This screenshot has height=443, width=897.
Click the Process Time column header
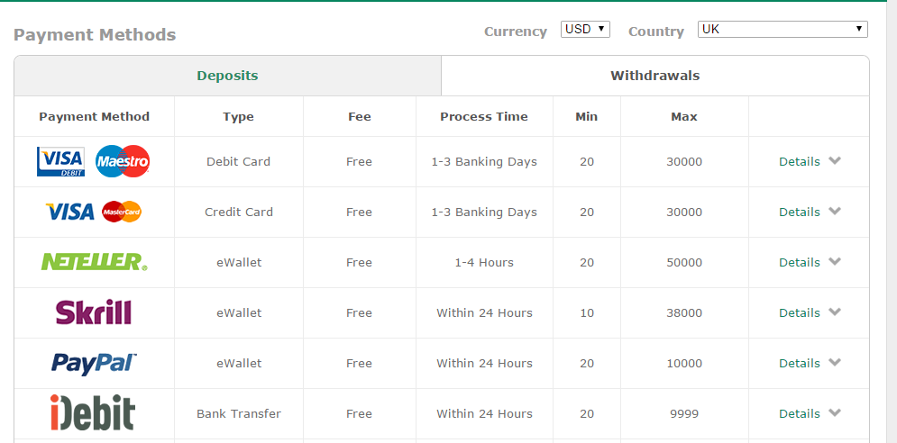[484, 116]
